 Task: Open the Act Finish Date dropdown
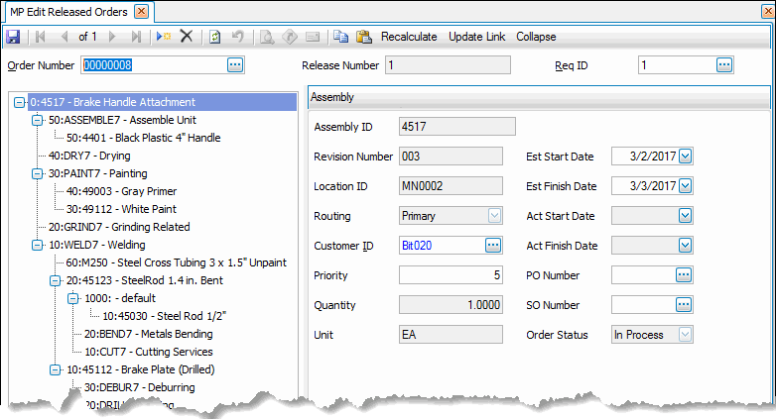[684, 246]
